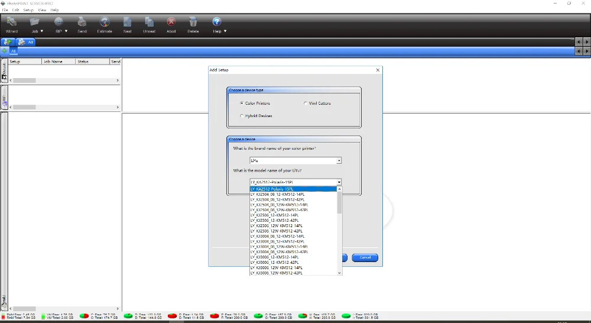Select LY_KA2512-Polaris-15PL in model list
Image resolution: width=591 pixels, height=323 pixels.
pyautogui.click(x=293, y=189)
